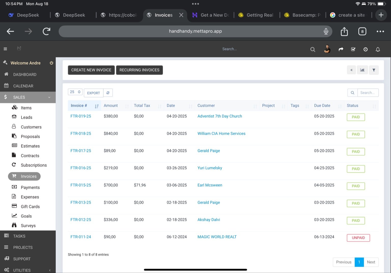The height and width of the screenshot is (273, 391).
Task: Click the refresh icon next to Export
Action: [108, 93]
